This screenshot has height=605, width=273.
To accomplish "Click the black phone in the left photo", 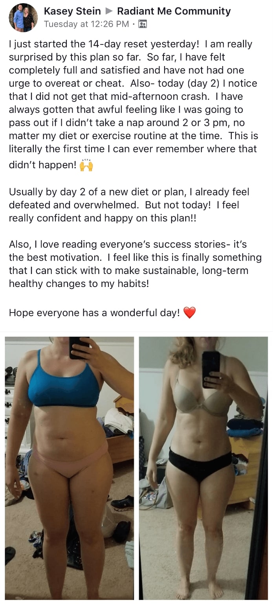I will tap(79, 348).
